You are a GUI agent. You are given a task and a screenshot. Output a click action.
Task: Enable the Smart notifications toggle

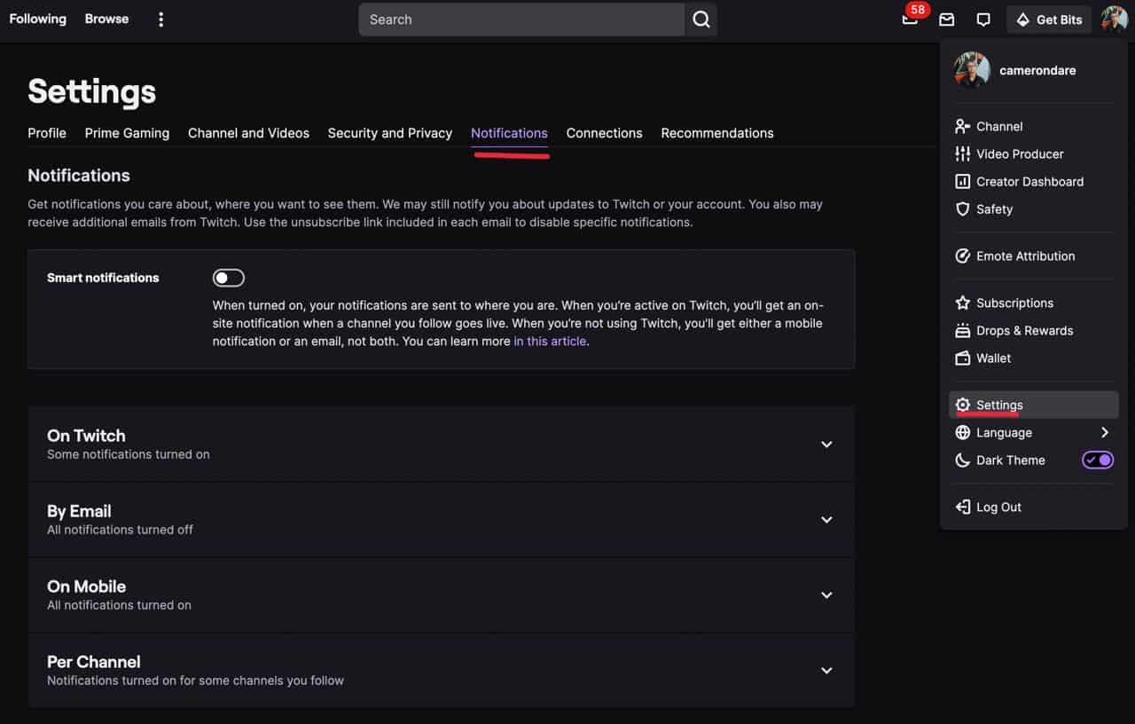click(229, 278)
